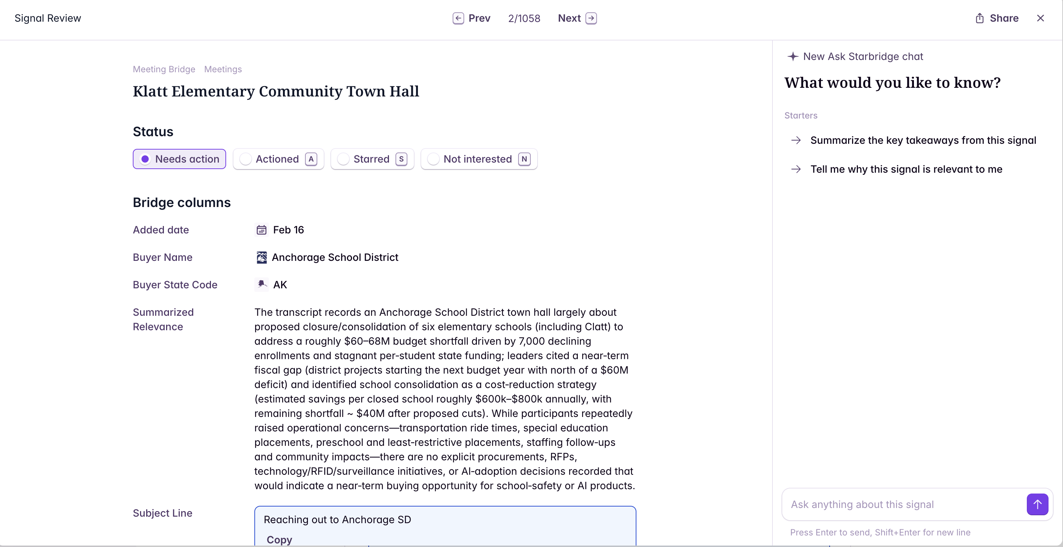This screenshot has height=547, width=1063.
Task: Select the Needs action status
Action: [x=179, y=159]
